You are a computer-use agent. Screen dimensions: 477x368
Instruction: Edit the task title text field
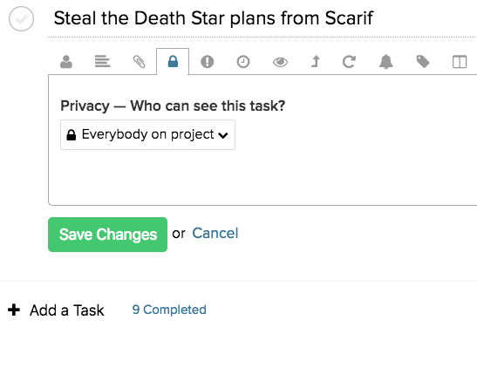pos(262,18)
